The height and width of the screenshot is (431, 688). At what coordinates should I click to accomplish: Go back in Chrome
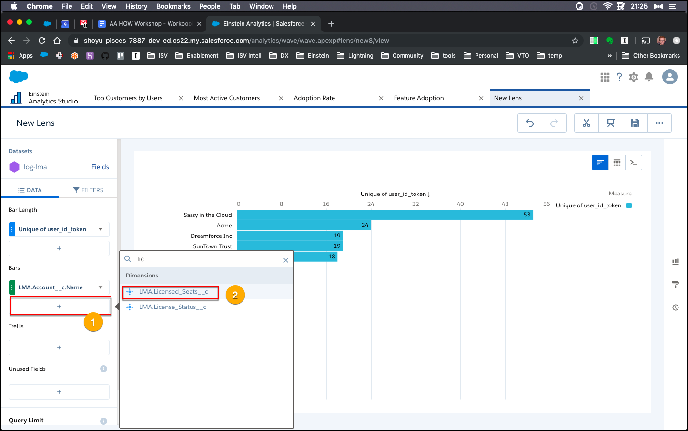[11, 41]
